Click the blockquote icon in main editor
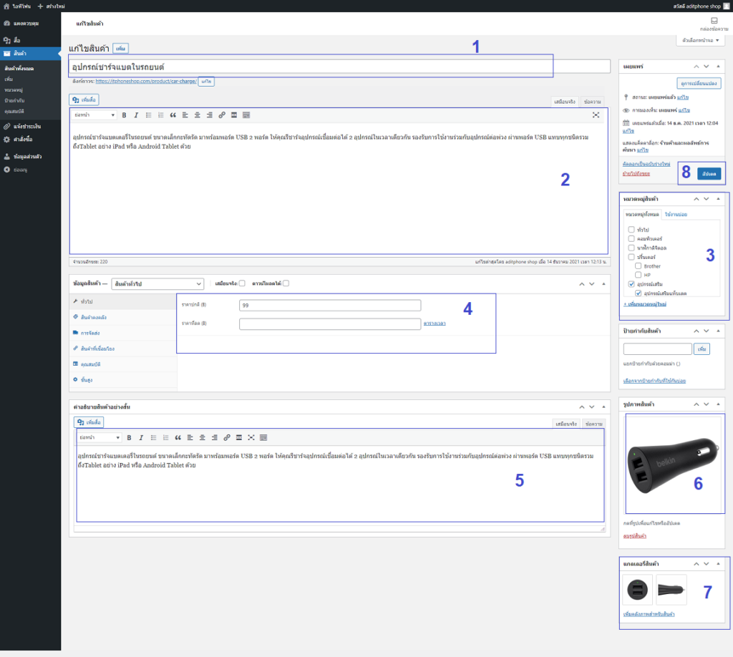 coord(173,115)
